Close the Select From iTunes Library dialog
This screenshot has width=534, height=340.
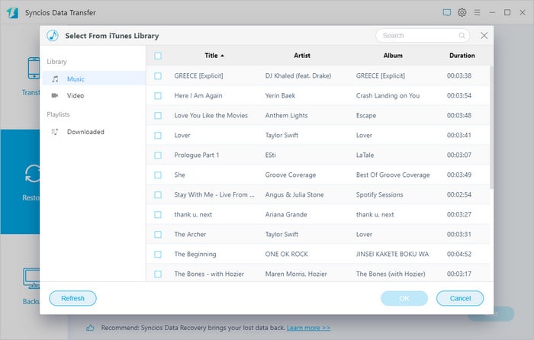[484, 35]
